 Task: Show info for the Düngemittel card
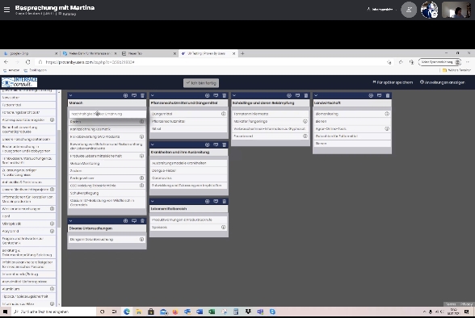pyautogui.click(x=223, y=114)
